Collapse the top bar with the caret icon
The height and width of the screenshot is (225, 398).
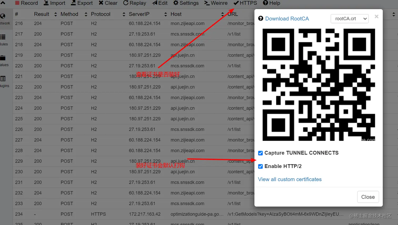(3, 3)
